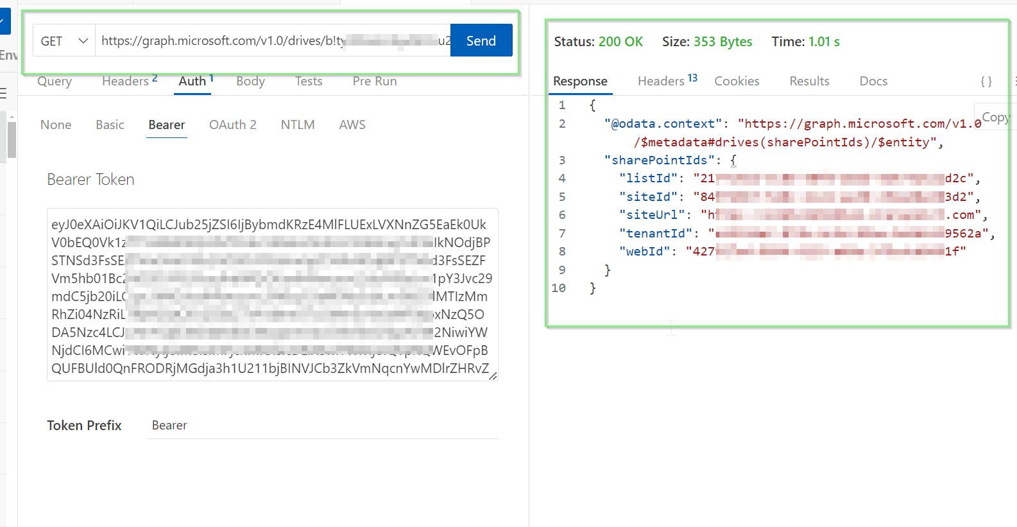Open the Body tab
Screen dimensions: 1017x527
pos(250,82)
